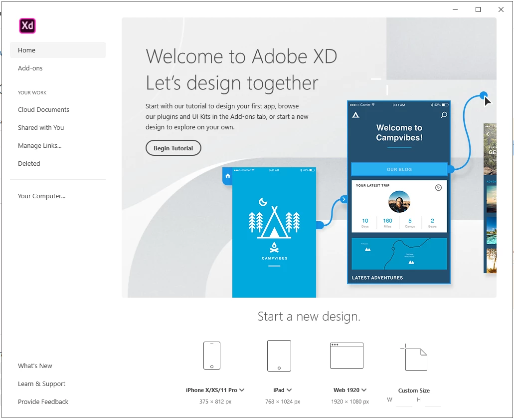514x419 pixels.
Task: Select the Custom Size artboard icon
Action: (414, 357)
